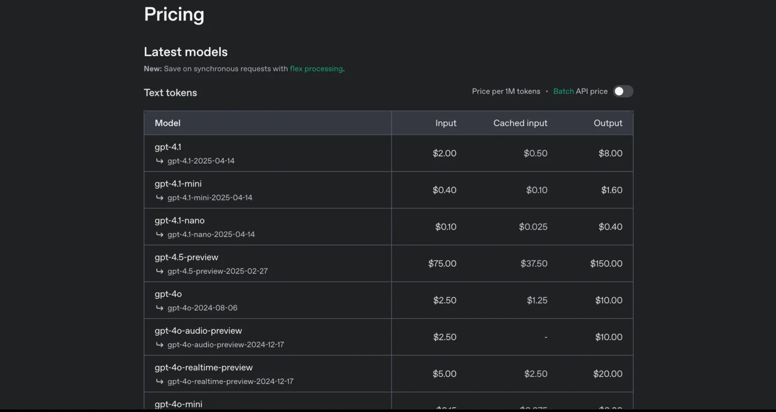Select the gpt-4o-realtime-preview model name

[204, 368]
